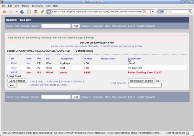Click the top New Account link

[119, 26]
